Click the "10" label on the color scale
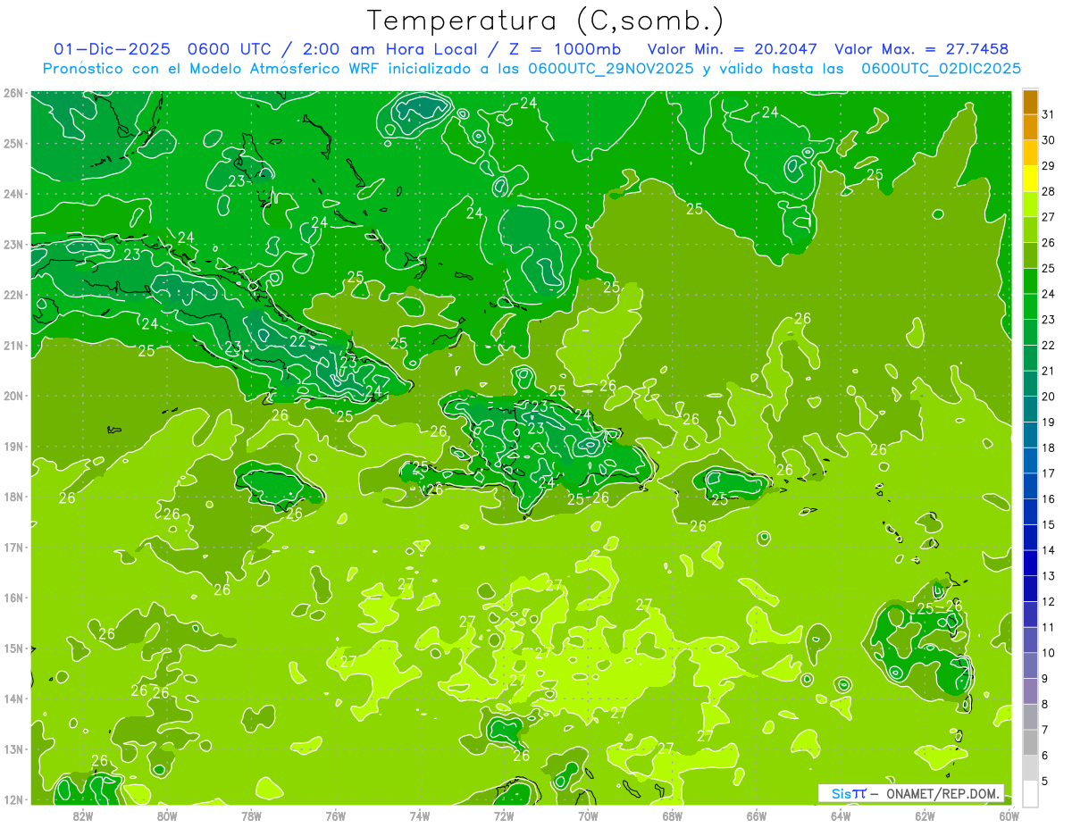This screenshot has height=828, width=1072. pyautogui.click(x=1049, y=653)
